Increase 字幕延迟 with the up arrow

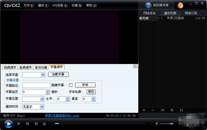point(48,91)
